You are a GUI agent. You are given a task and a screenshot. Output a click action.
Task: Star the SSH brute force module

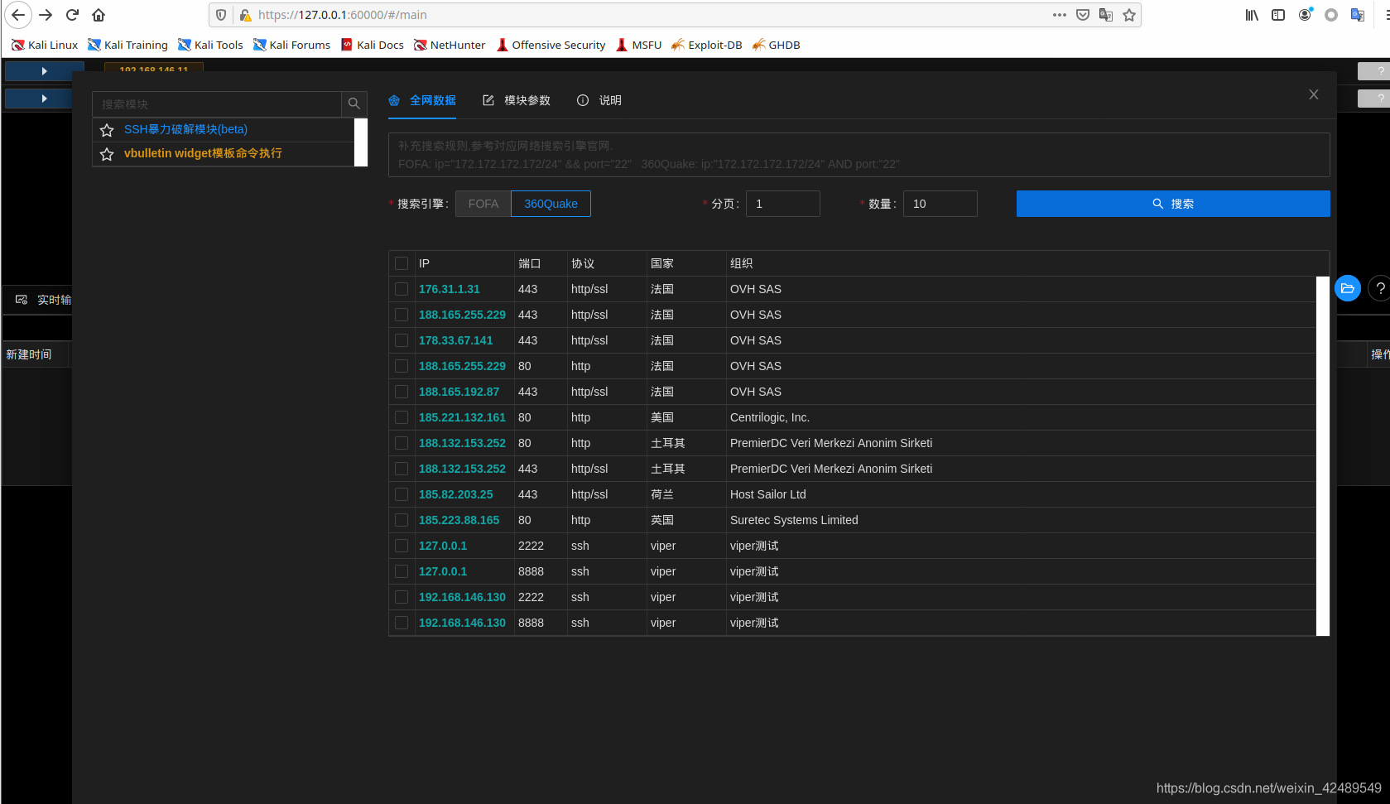[x=107, y=130]
